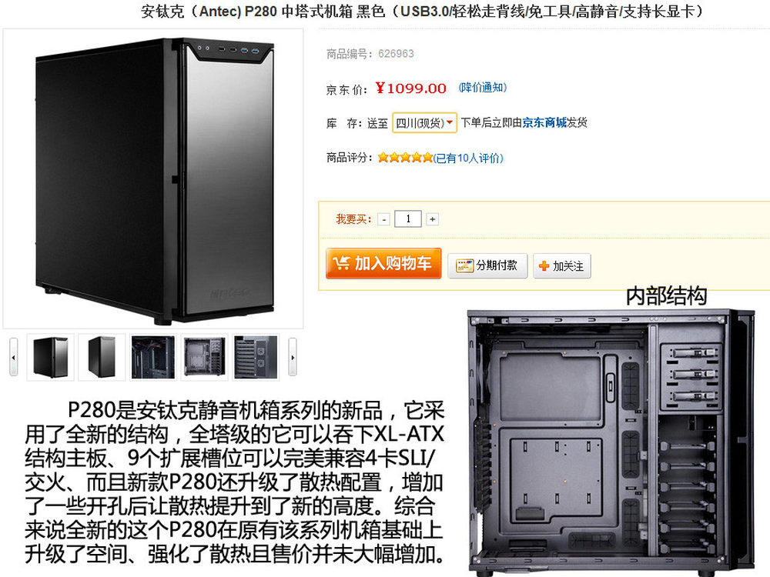Click the orange plus icon for 加关注
The width and height of the screenshot is (770, 577).
544,266
